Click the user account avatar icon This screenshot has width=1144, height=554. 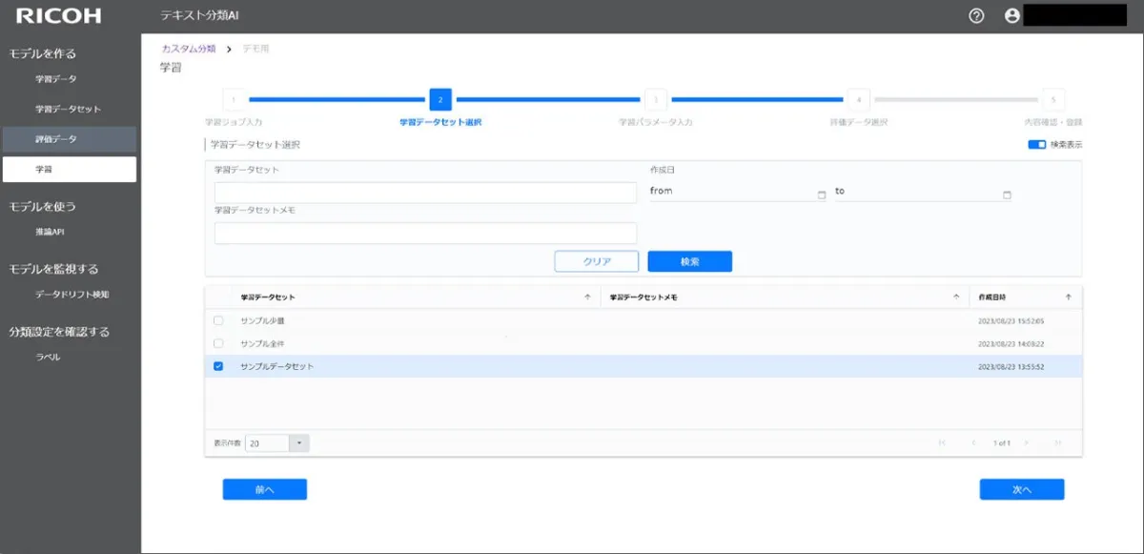[x=1011, y=16]
